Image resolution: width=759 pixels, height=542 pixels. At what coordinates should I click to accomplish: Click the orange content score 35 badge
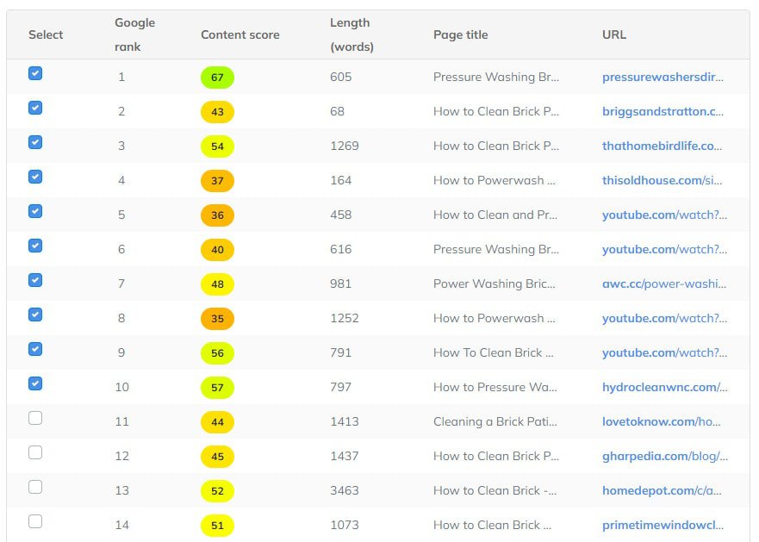(x=217, y=319)
